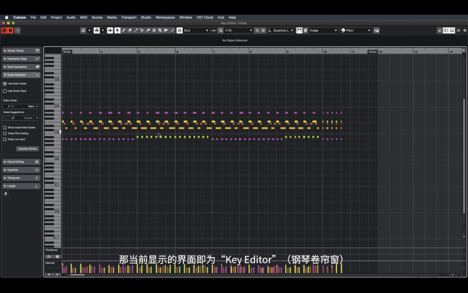
Task: Open the Major scale type dropdown
Action: coord(27,106)
